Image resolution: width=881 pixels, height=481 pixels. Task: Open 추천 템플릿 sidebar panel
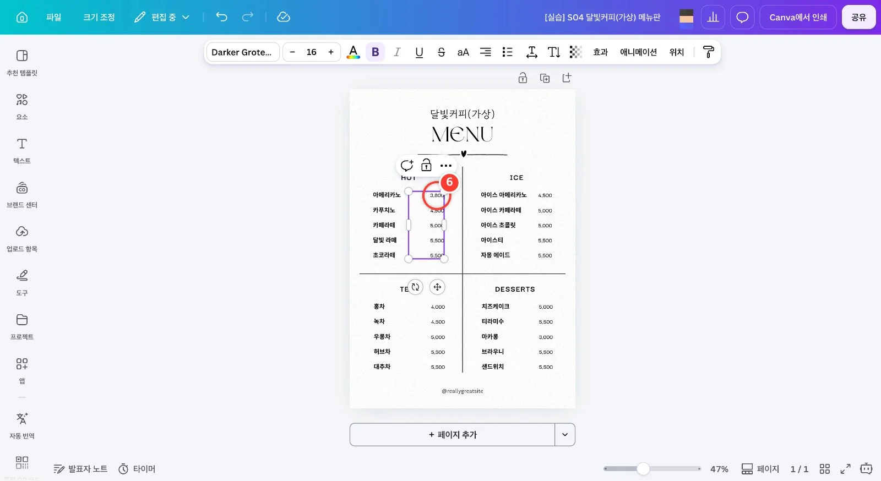pos(22,63)
